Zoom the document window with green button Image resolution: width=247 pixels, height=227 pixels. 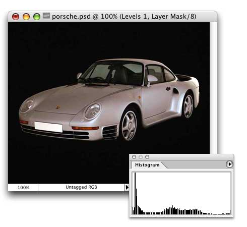pos(37,17)
